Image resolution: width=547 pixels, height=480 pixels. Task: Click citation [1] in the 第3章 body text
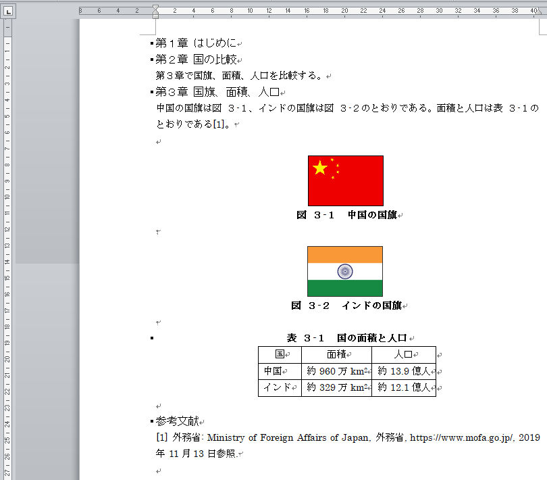[218, 124]
